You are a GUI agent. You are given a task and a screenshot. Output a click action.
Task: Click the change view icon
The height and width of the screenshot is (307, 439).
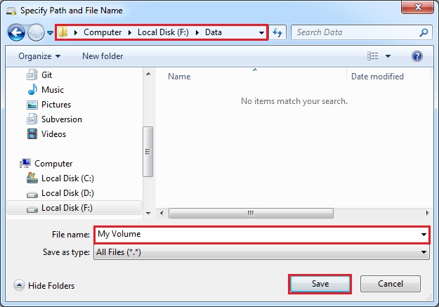[373, 56]
